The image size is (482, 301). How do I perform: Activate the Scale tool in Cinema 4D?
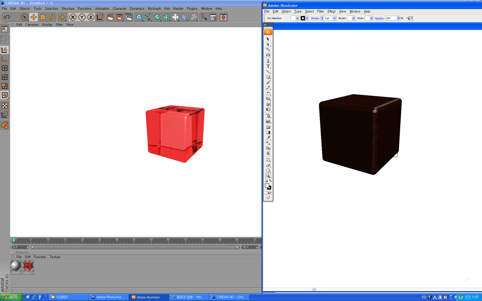[x=43, y=17]
